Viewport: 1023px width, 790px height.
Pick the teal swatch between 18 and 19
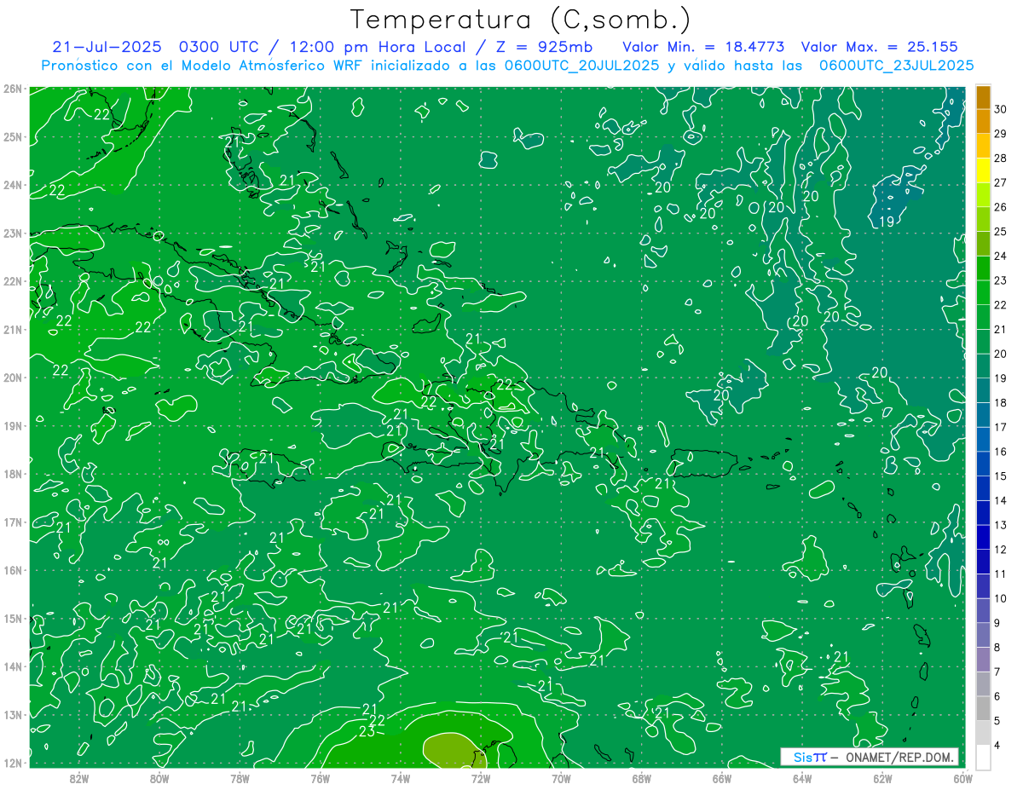983,390
